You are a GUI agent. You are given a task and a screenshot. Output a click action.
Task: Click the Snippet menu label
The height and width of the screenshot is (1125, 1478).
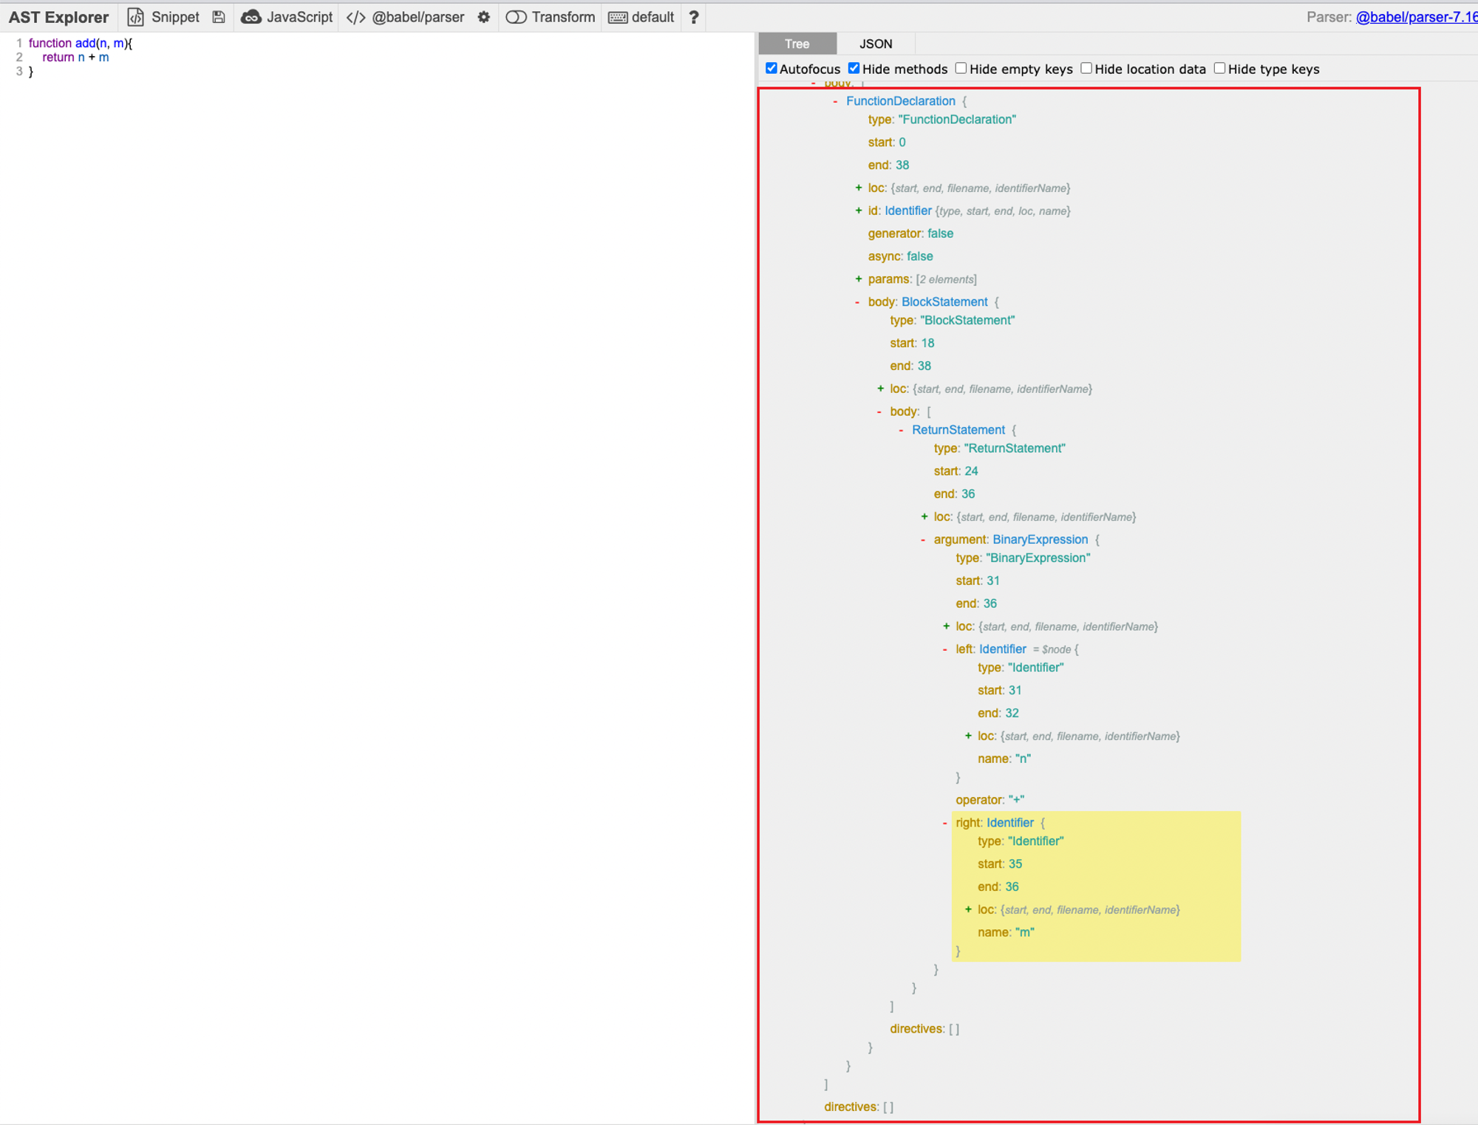175,17
